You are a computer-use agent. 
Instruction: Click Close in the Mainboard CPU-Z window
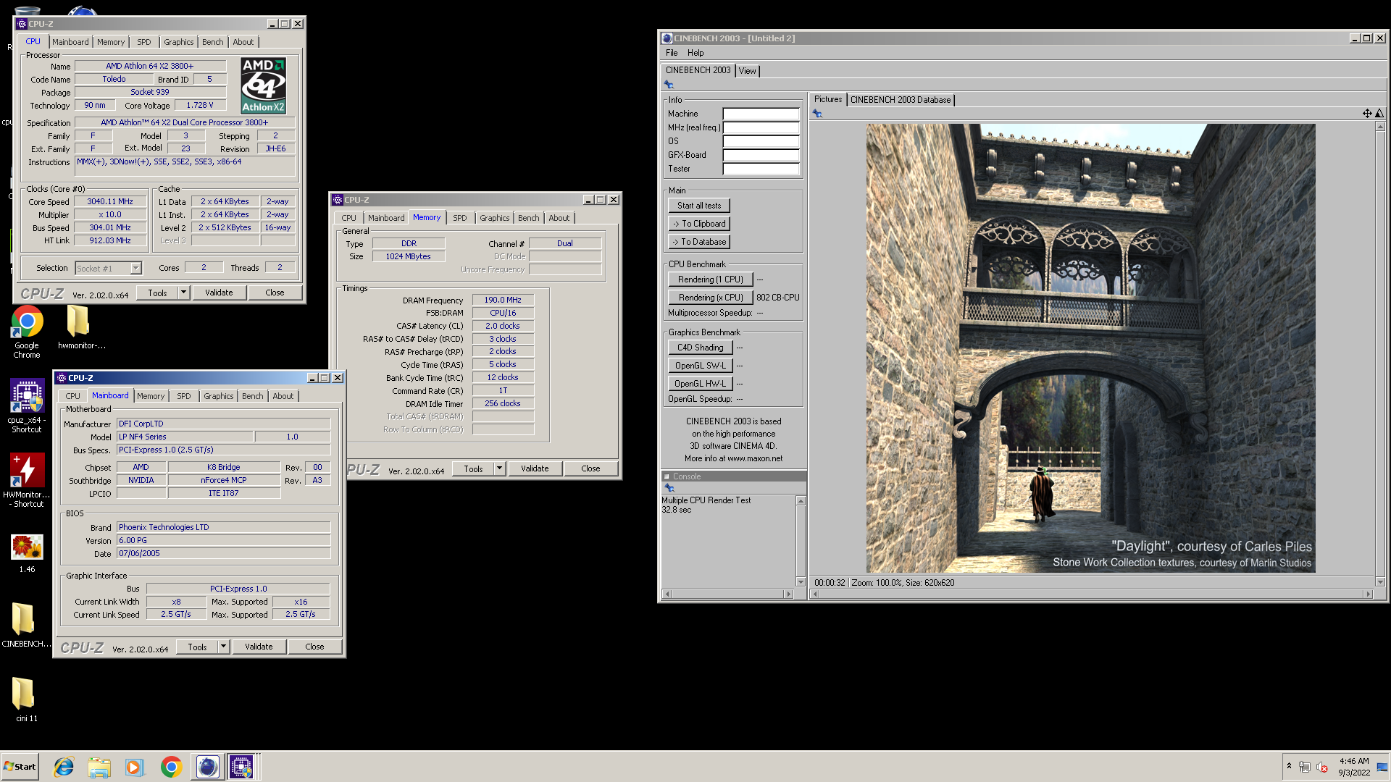point(314,647)
